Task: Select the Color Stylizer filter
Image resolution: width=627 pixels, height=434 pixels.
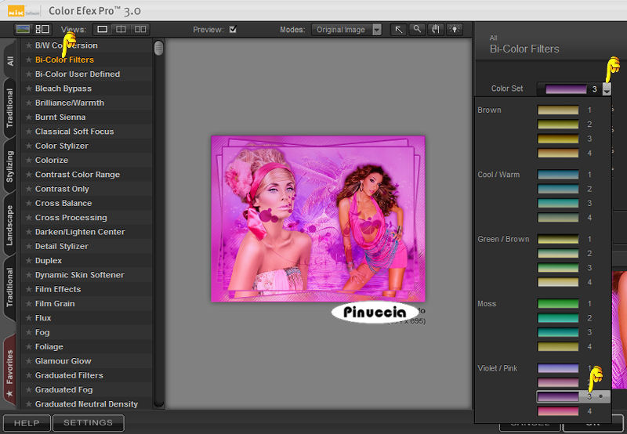Action: (x=62, y=146)
